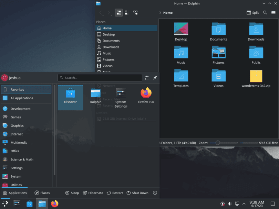Viewport: 279px width, 209px height.
Task: Switch Dolphin to details view
Action: [127, 12]
